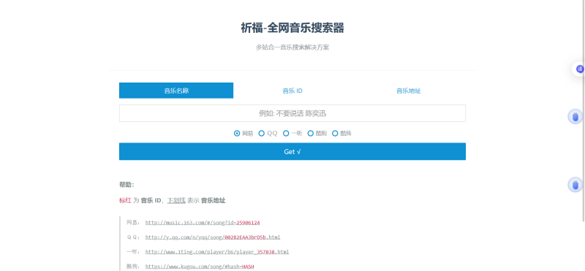Open the kugou.com hash example link
This screenshot has width=585, height=271.
(200, 267)
